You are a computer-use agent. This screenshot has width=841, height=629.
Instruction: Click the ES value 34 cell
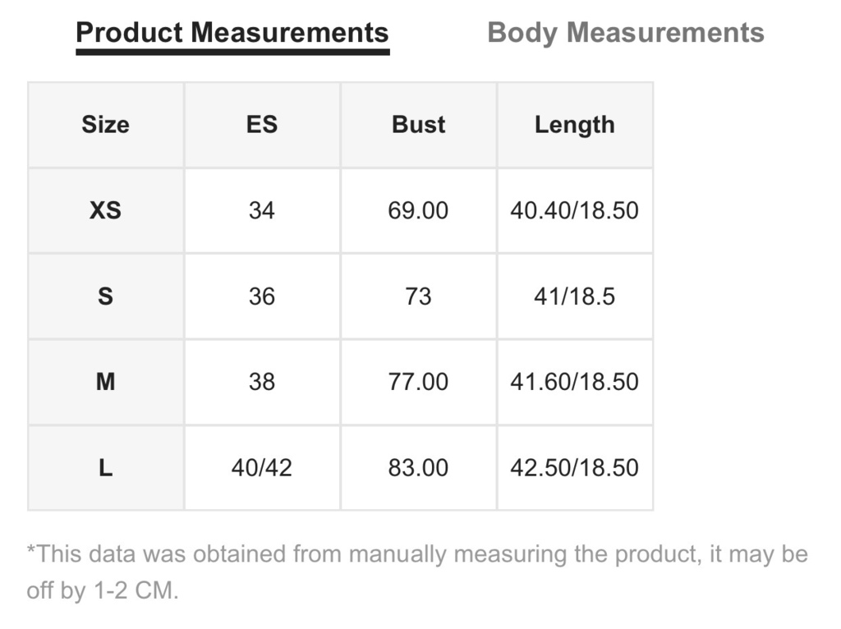(x=262, y=210)
